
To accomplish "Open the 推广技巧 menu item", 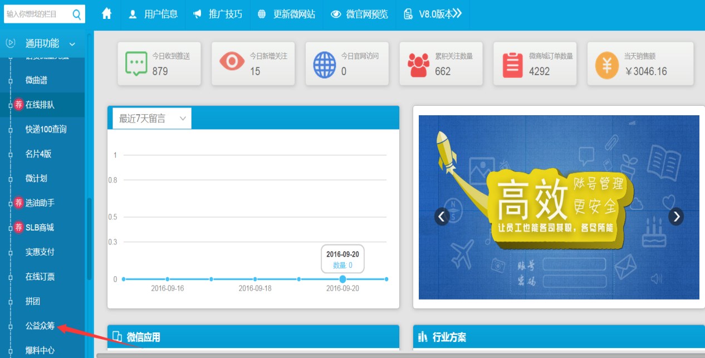I will point(218,14).
